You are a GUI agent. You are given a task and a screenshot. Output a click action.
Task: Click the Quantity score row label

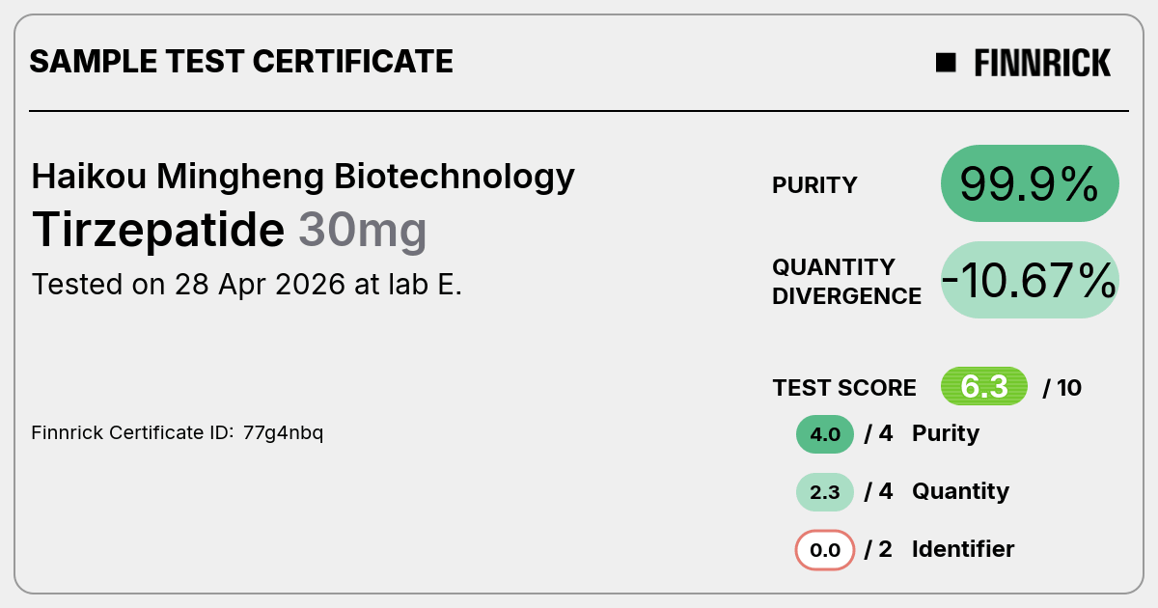(960, 491)
